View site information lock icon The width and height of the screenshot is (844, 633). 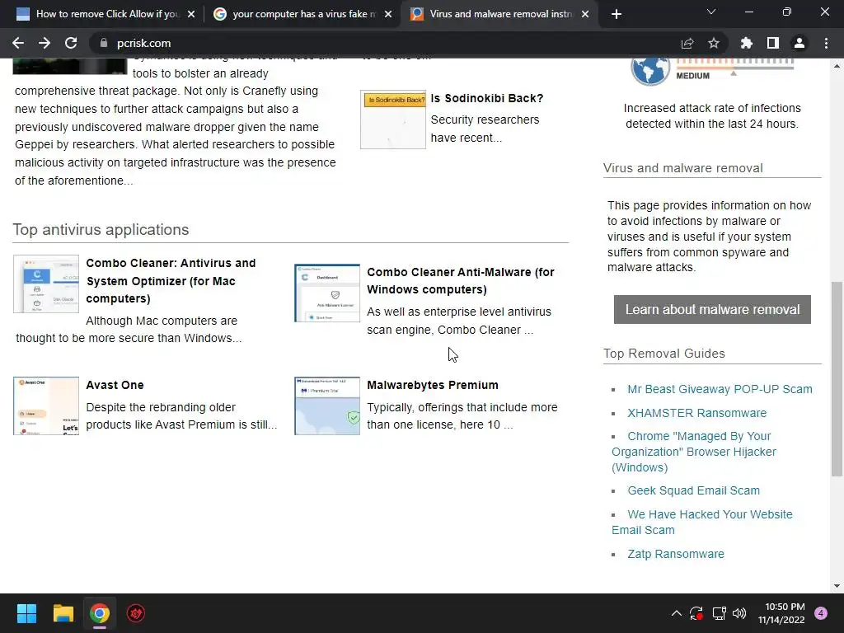[x=104, y=43]
